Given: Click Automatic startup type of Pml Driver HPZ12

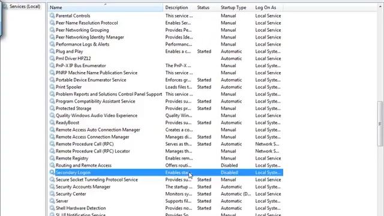Looking at the screenshot, I should click(231, 59).
